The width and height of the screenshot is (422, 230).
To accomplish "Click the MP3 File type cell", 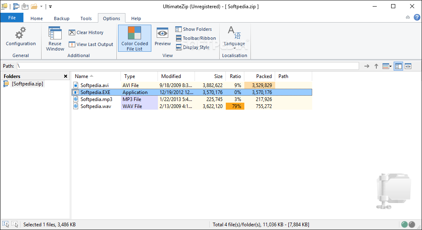I will click(139, 99).
